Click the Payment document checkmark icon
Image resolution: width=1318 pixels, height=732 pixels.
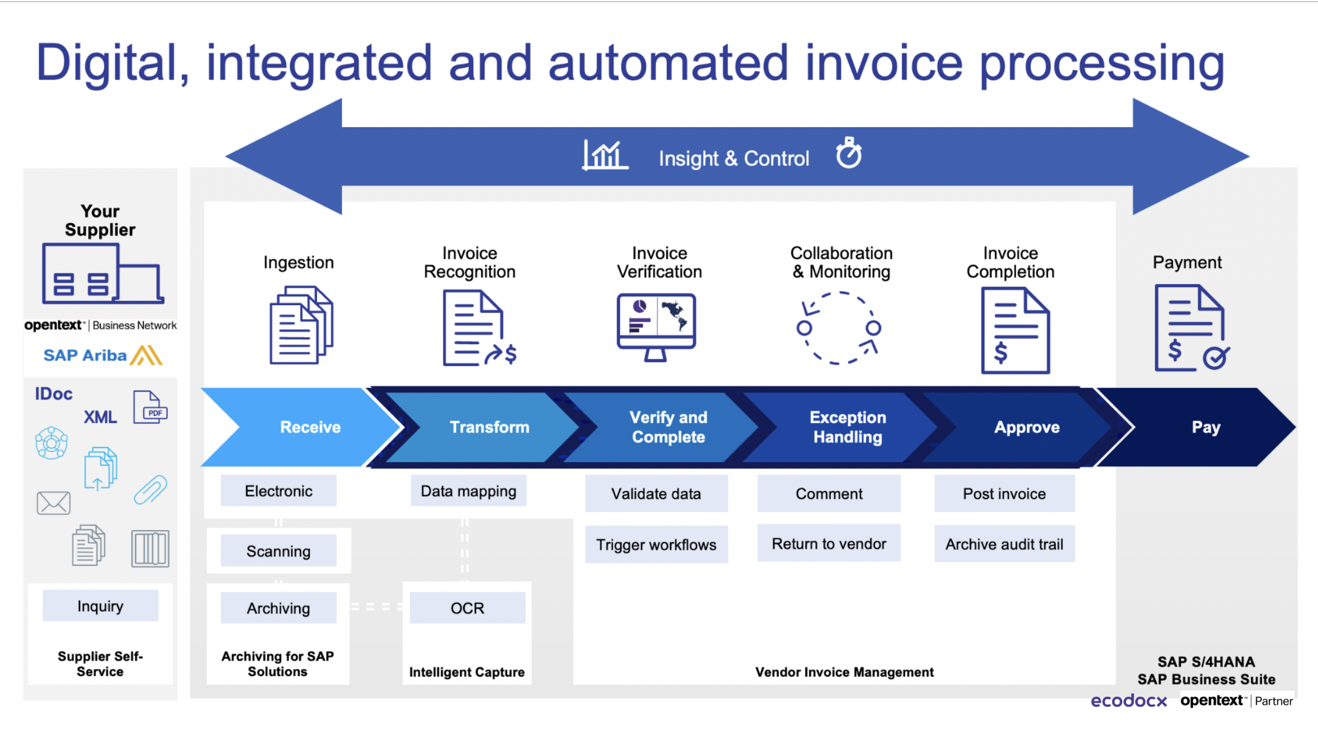pos(1192,328)
